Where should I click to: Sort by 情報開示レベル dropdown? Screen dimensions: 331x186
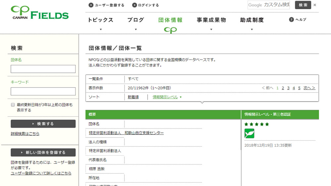167,97
